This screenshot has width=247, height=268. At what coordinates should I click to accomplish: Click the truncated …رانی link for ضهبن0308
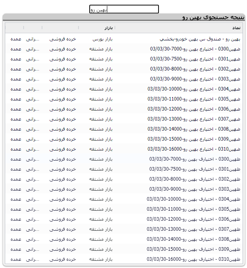click(33, 129)
